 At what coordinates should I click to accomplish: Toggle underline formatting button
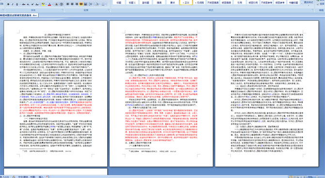click(17, 4)
